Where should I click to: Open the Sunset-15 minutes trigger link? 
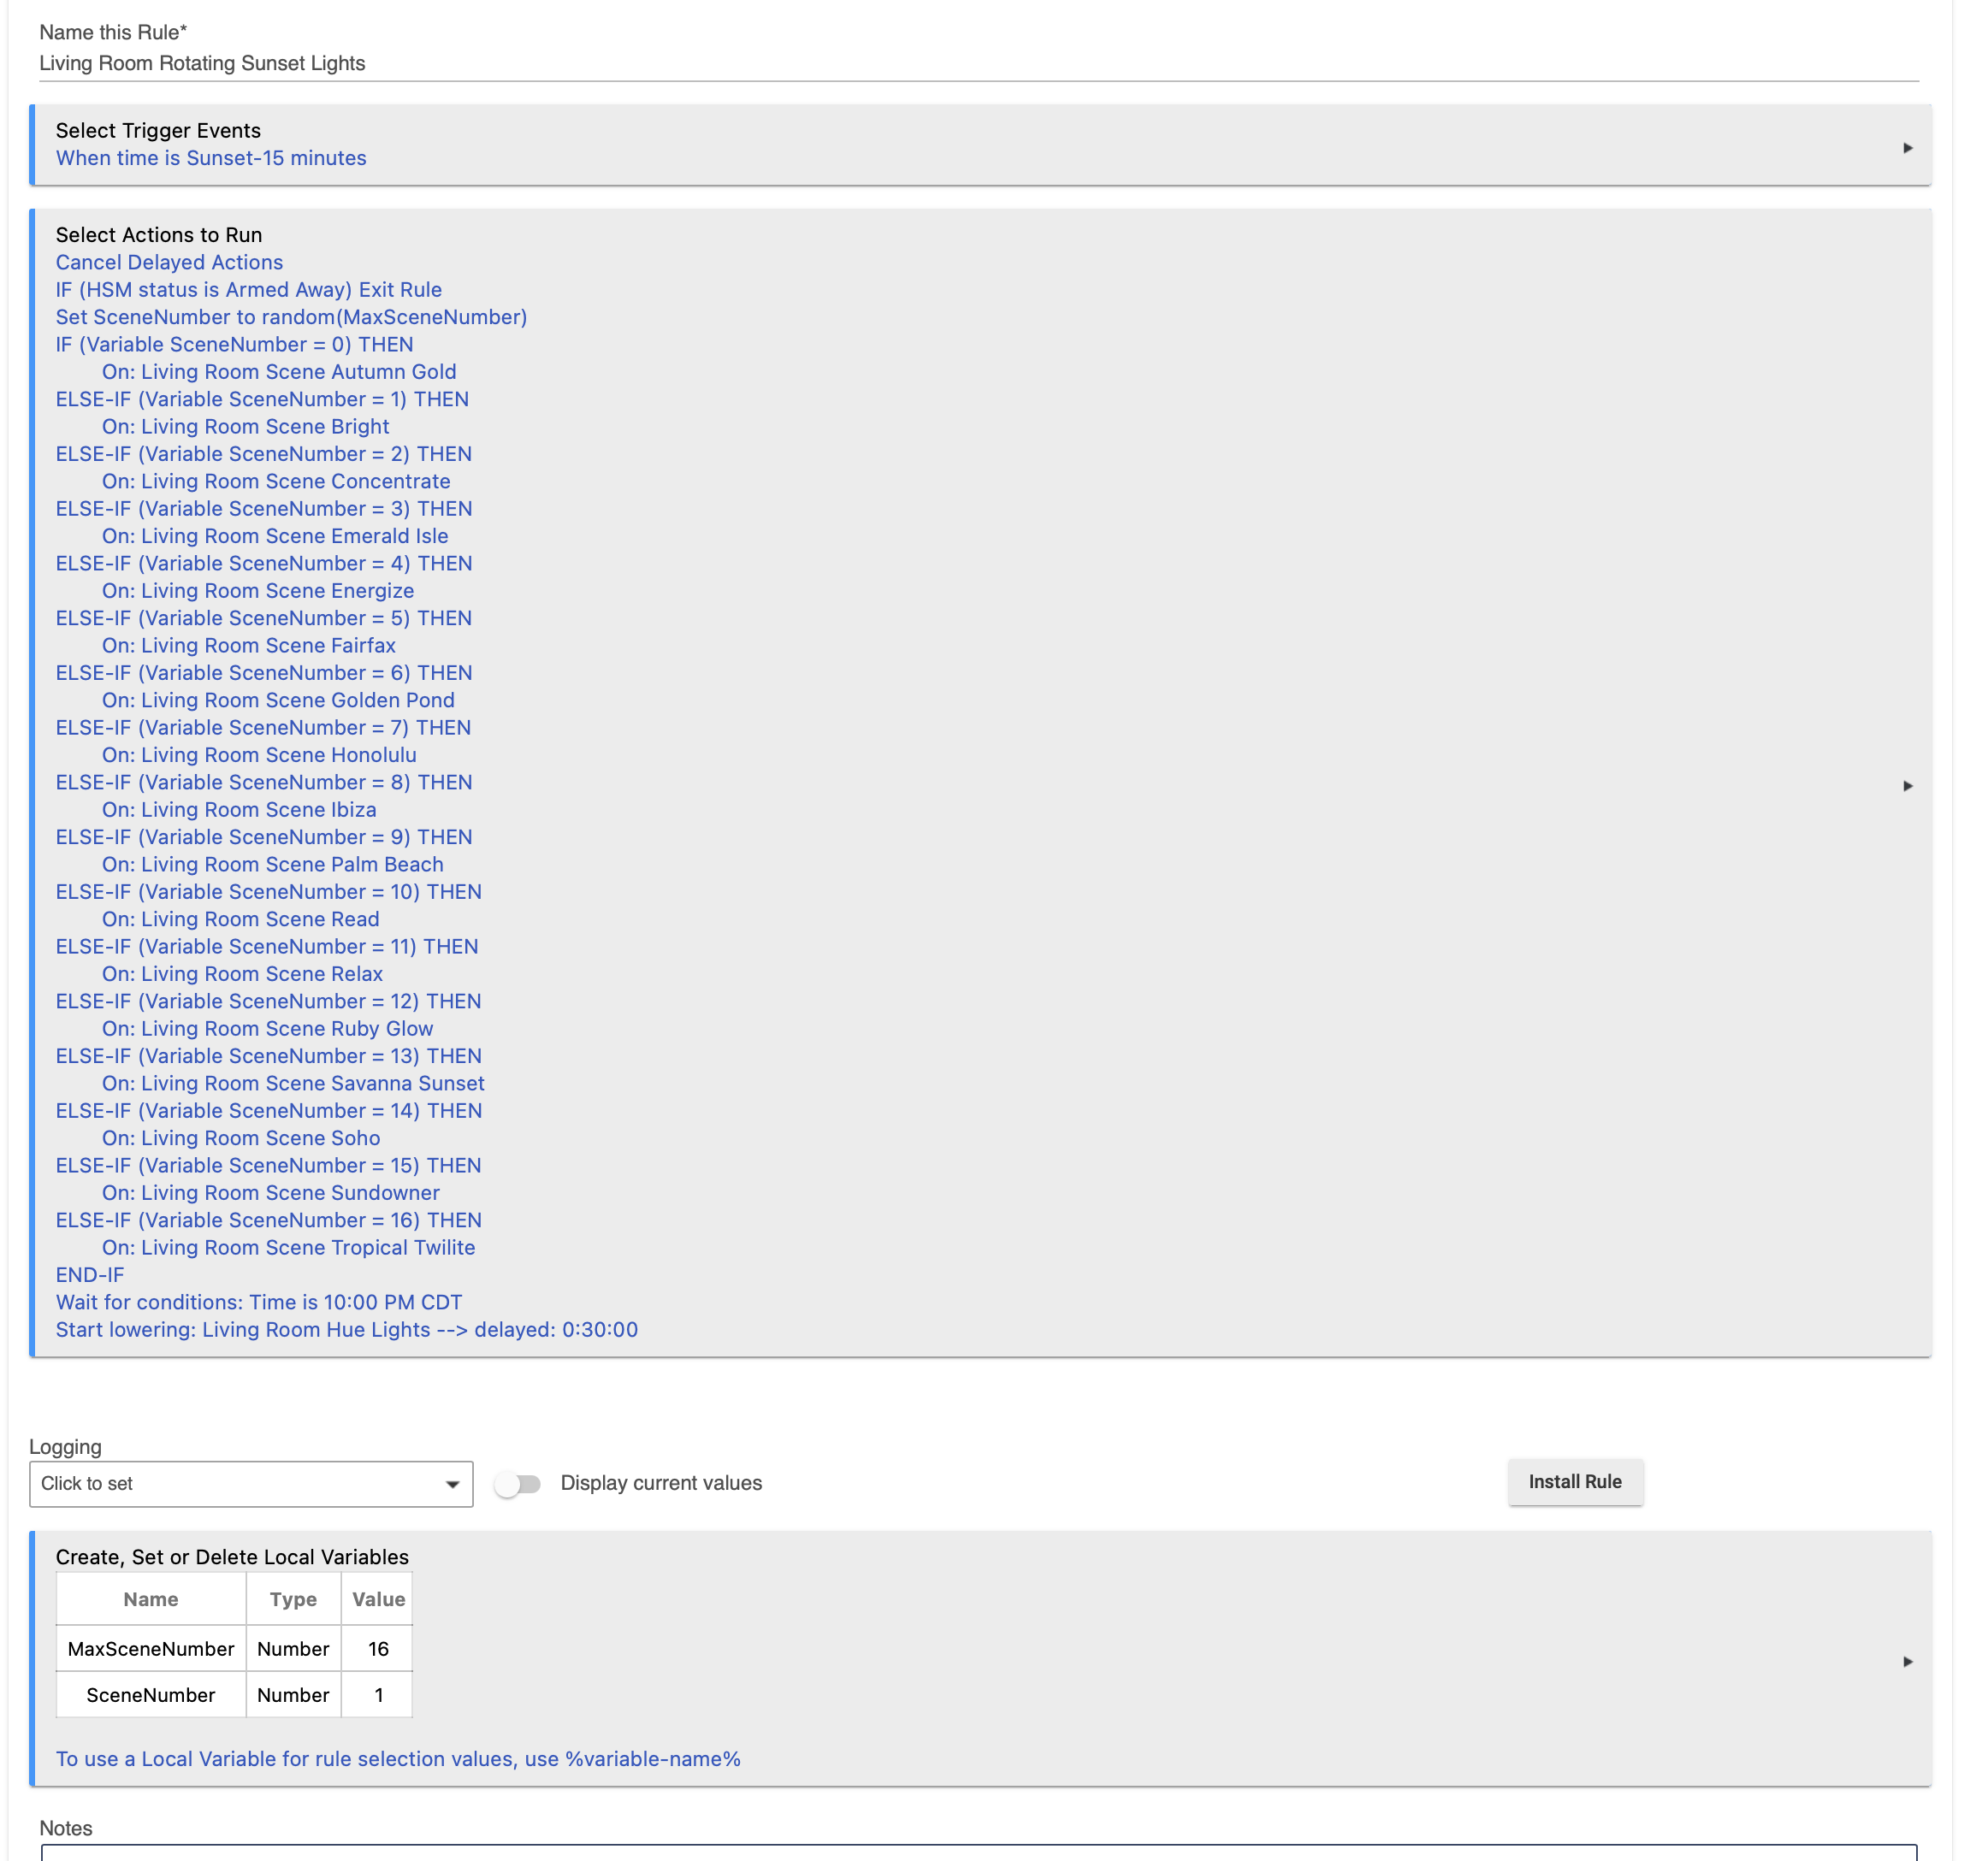coord(211,158)
